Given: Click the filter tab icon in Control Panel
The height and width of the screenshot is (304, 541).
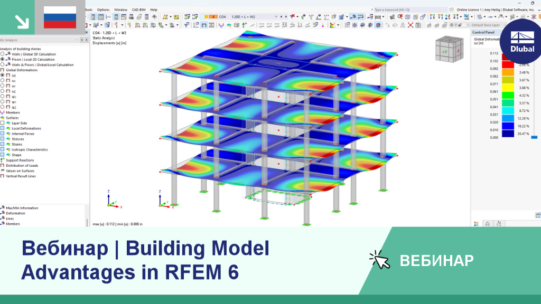Looking at the screenshot, I should pos(499,224).
